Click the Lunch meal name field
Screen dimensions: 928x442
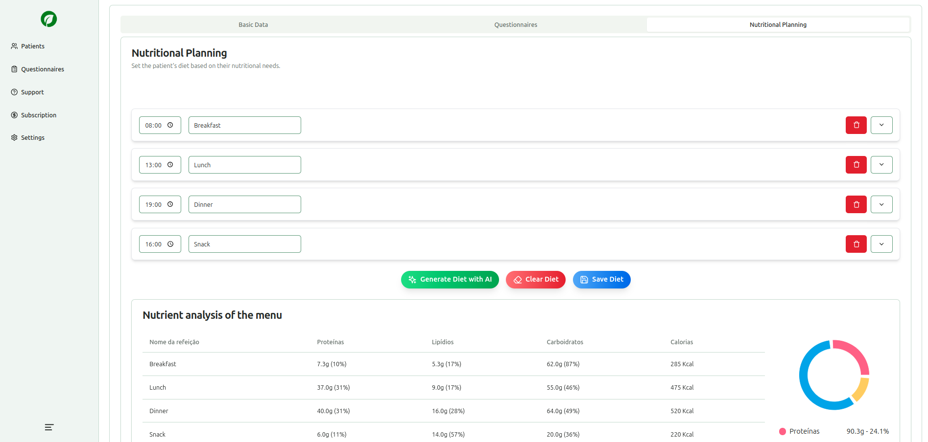click(245, 165)
